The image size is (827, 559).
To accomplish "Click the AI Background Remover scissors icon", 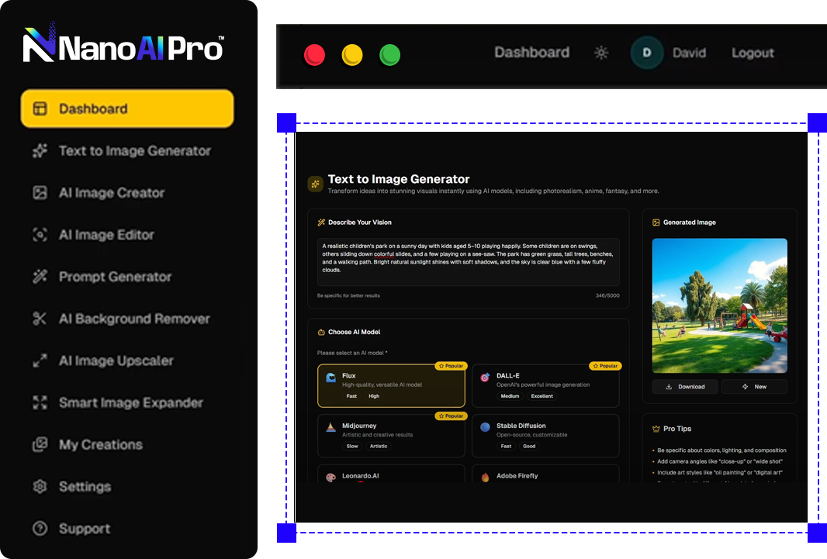I will [40, 319].
